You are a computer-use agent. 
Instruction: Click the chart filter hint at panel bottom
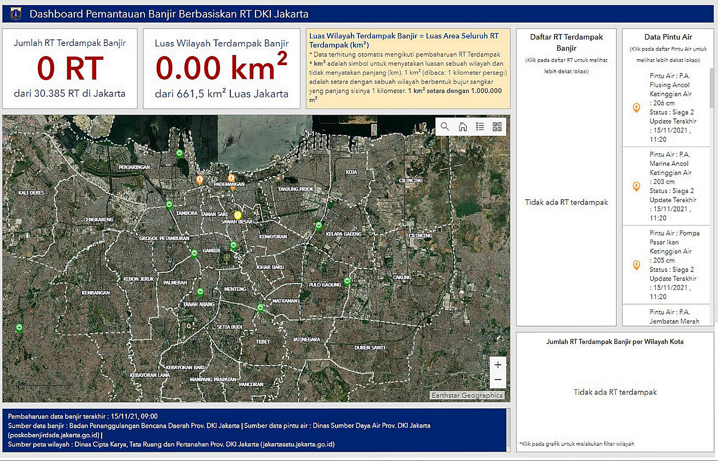pyautogui.click(x=576, y=444)
